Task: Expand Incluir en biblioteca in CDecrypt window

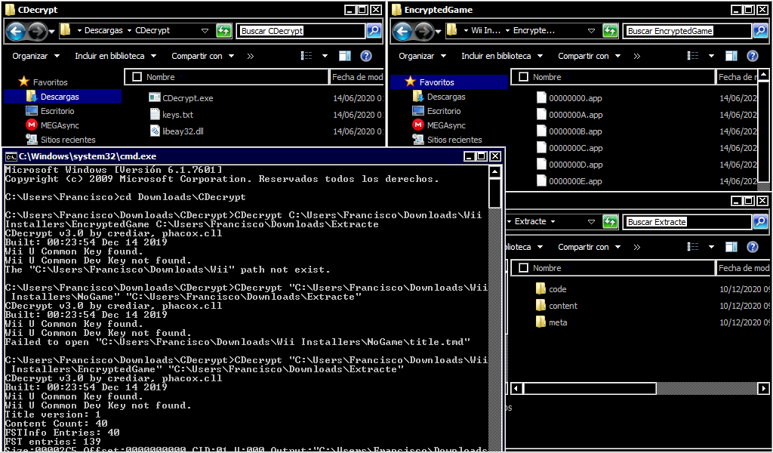Action: 115,56
